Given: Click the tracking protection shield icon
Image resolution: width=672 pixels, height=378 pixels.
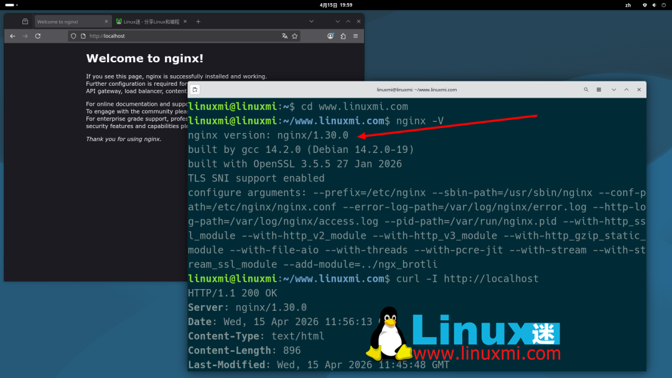Looking at the screenshot, I should coord(73,35).
